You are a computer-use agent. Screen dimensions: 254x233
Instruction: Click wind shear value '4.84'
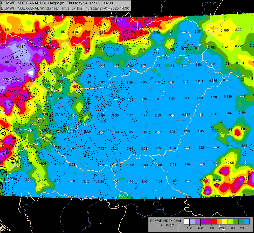pos(75,32)
